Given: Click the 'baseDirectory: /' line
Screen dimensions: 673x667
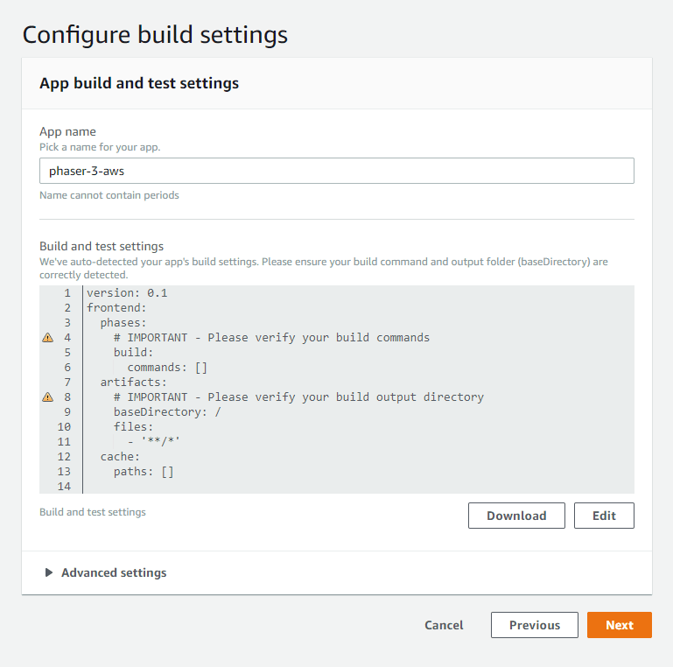Looking at the screenshot, I should 167,412.
